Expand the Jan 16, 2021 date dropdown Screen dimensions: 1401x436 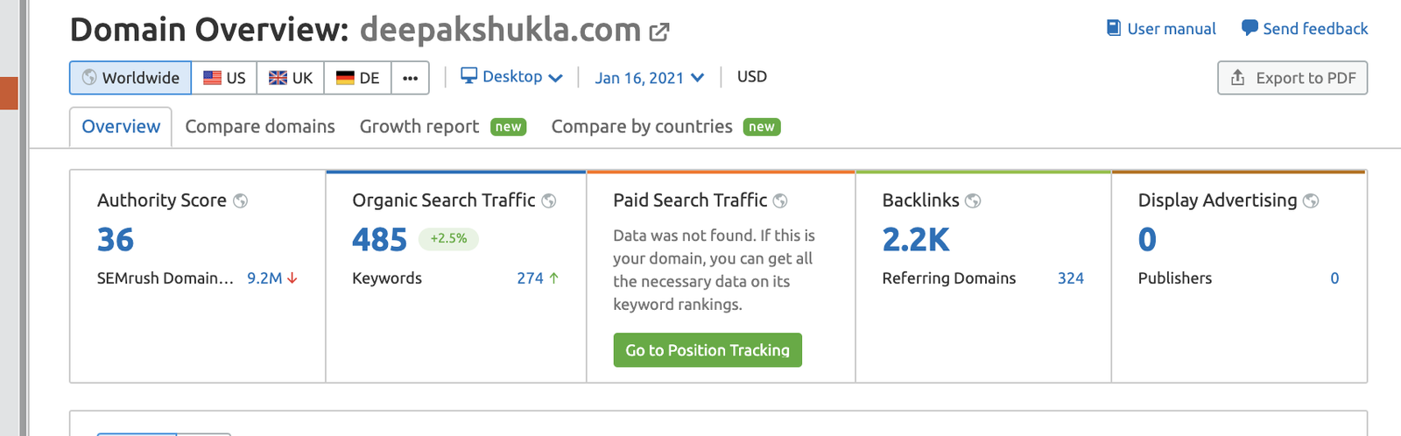coord(650,78)
